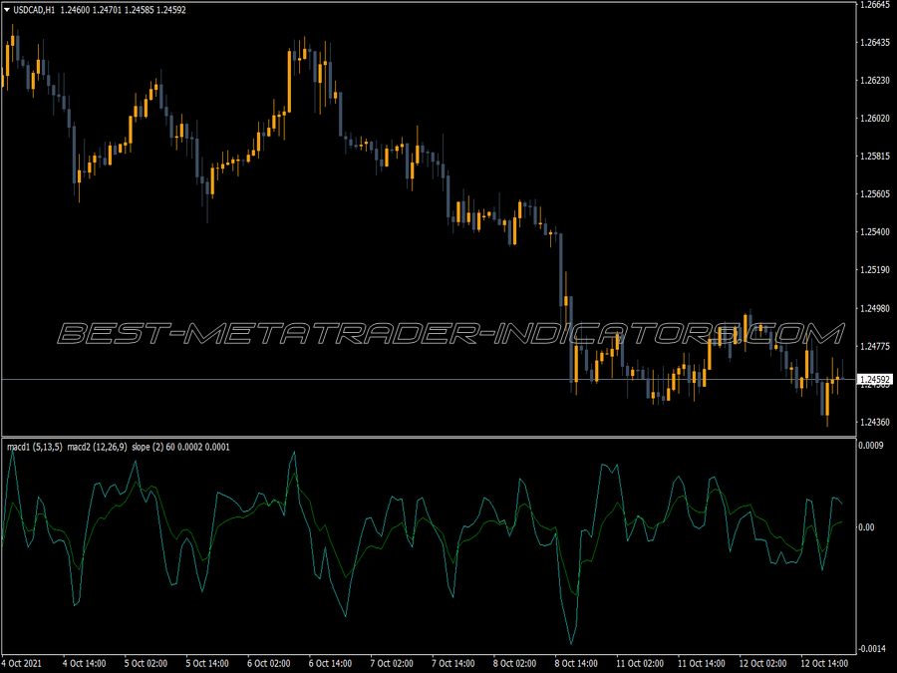The width and height of the screenshot is (897, 673).
Task: Click price scale value 1.26435
Action: pyautogui.click(x=875, y=42)
